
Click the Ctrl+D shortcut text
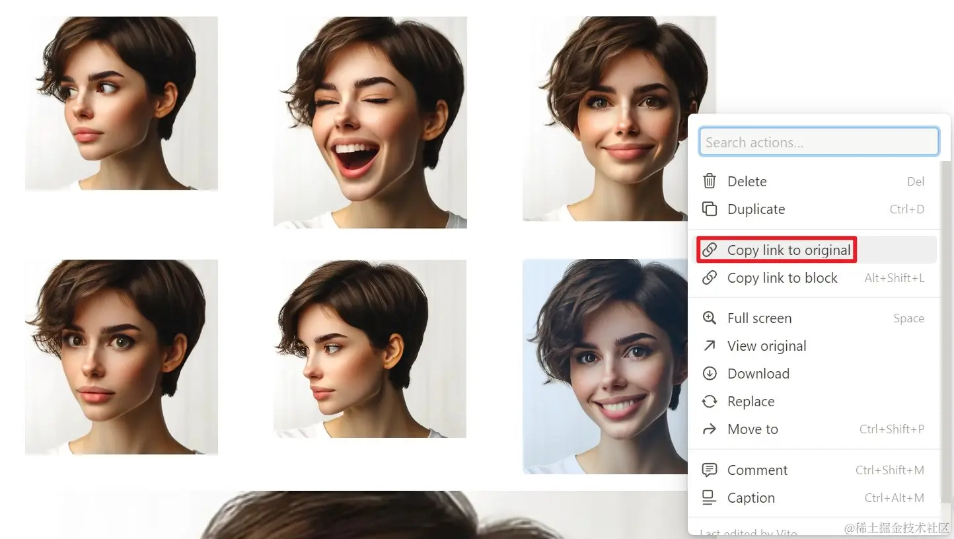pos(907,209)
